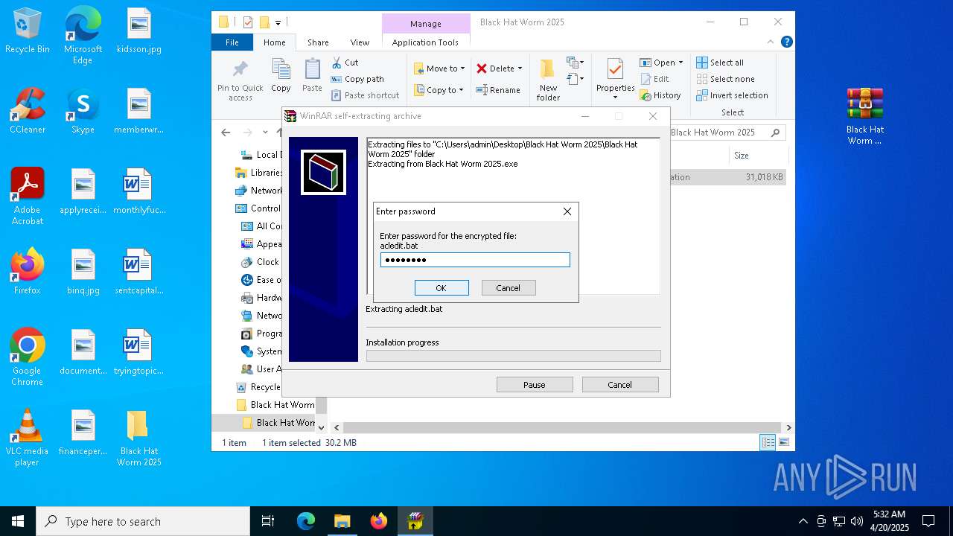The width and height of the screenshot is (953, 536).
Task: Navigate back in File Explorer
Action: tap(226, 133)
